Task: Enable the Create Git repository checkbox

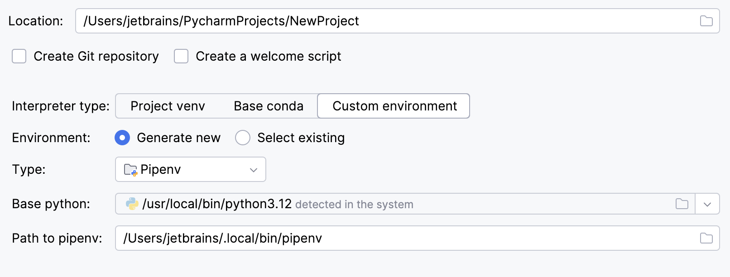Action: point(19,56)
